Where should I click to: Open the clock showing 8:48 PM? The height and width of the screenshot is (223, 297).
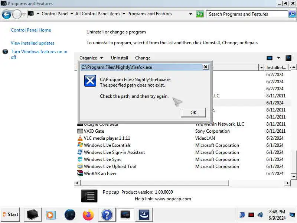tap(277, 215)
